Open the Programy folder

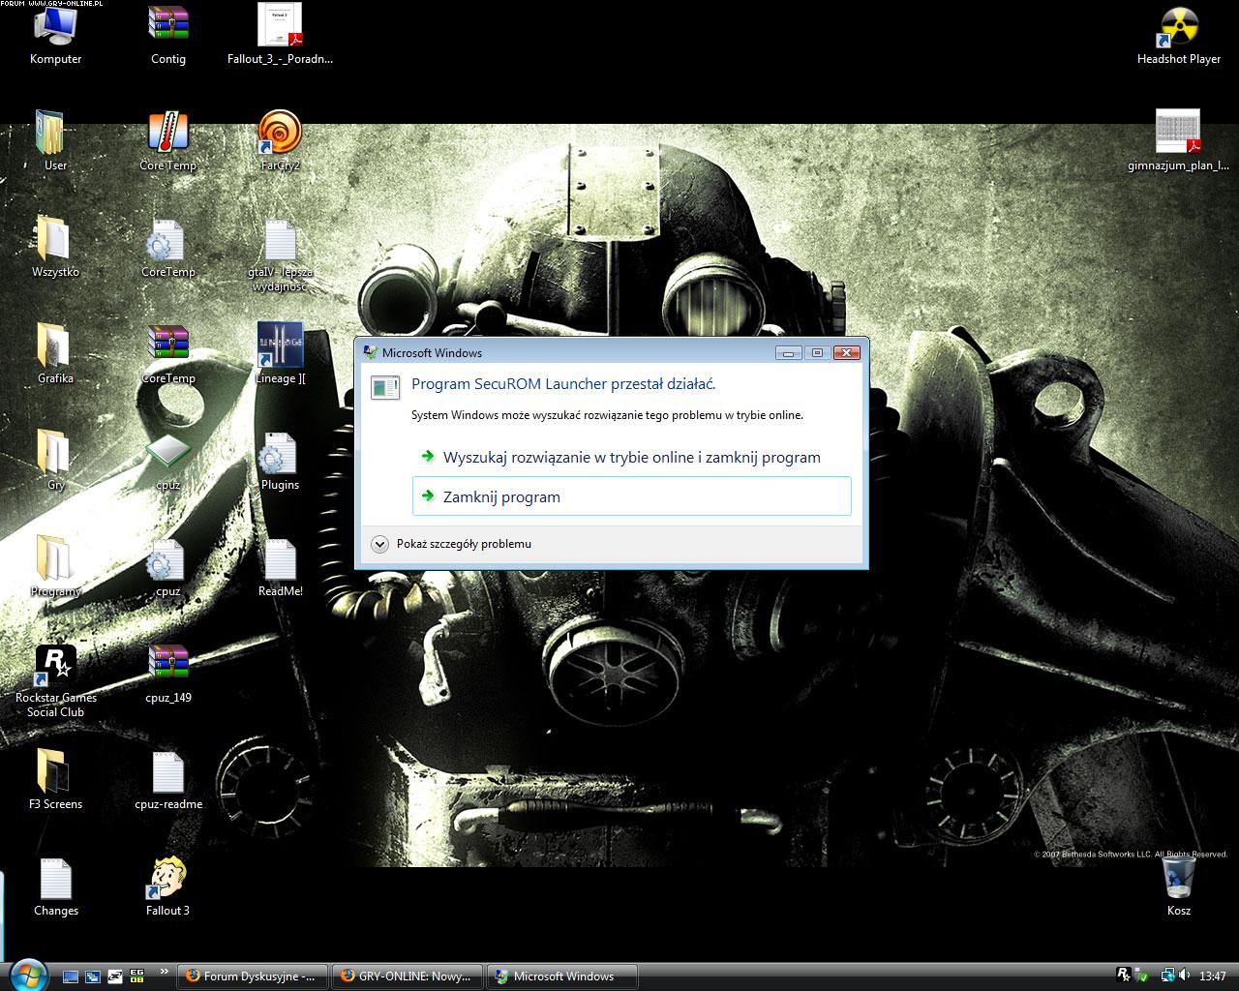(x=55, y=567)
